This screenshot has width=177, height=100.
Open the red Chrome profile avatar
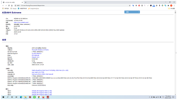tap(171, 5)
